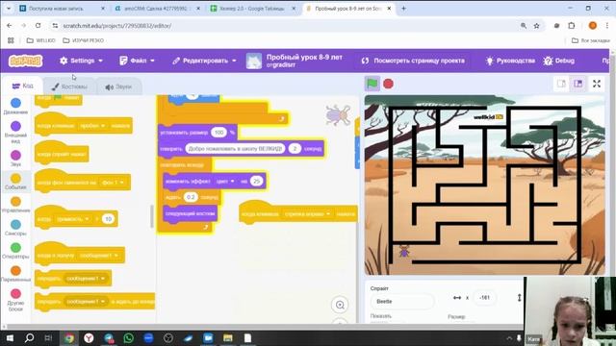Open 'стрелка вправо' key dropdown in workspace block
Image resolution: width=616 pixels, height=346 pixels.
pyautogui.click(x=307, y=214)
